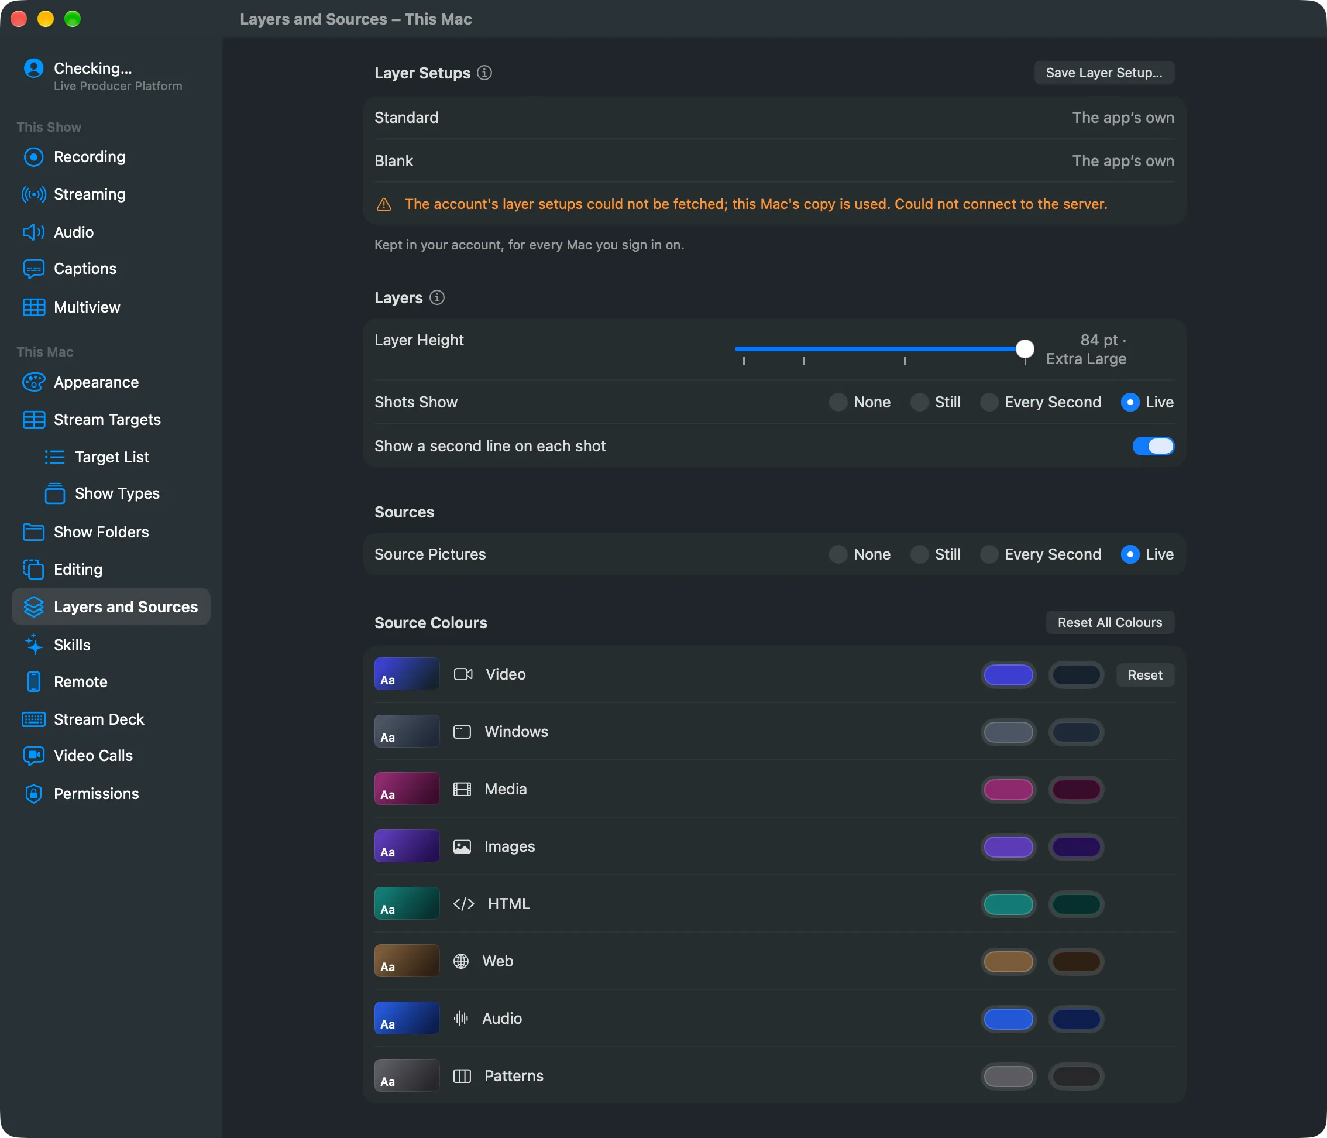The width and height of the screenshot is (1327, 1138).
Task: Open the Streaming broadcast icon
Action: (x=33, y=194)
